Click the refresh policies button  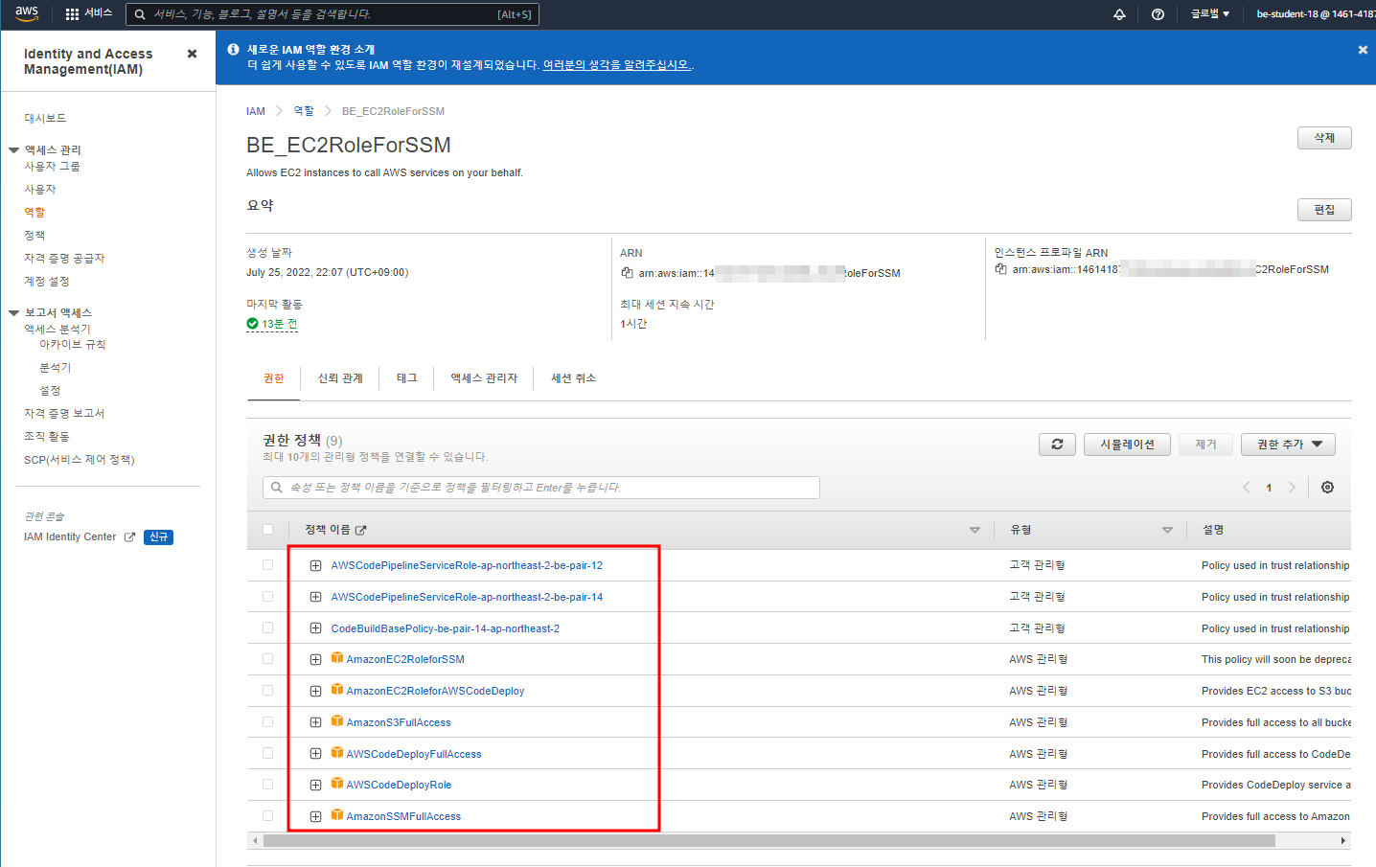pos(1057,445)
